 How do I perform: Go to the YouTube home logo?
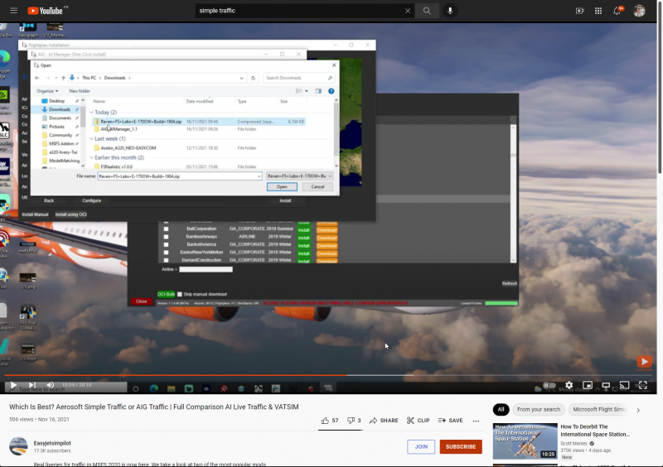(47, 11)
